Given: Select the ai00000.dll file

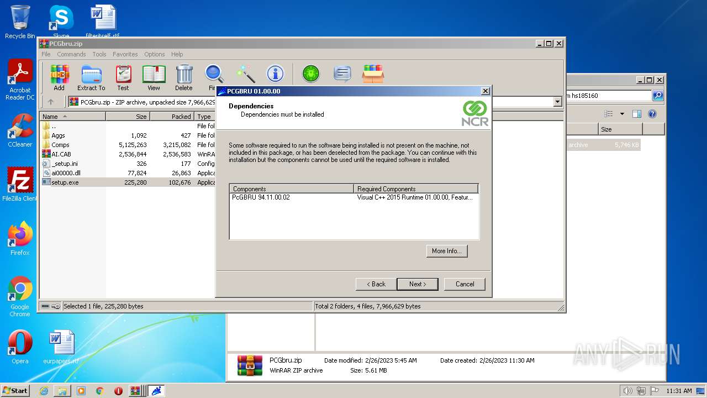Looking at the screenshot, I should coord(128,173).
